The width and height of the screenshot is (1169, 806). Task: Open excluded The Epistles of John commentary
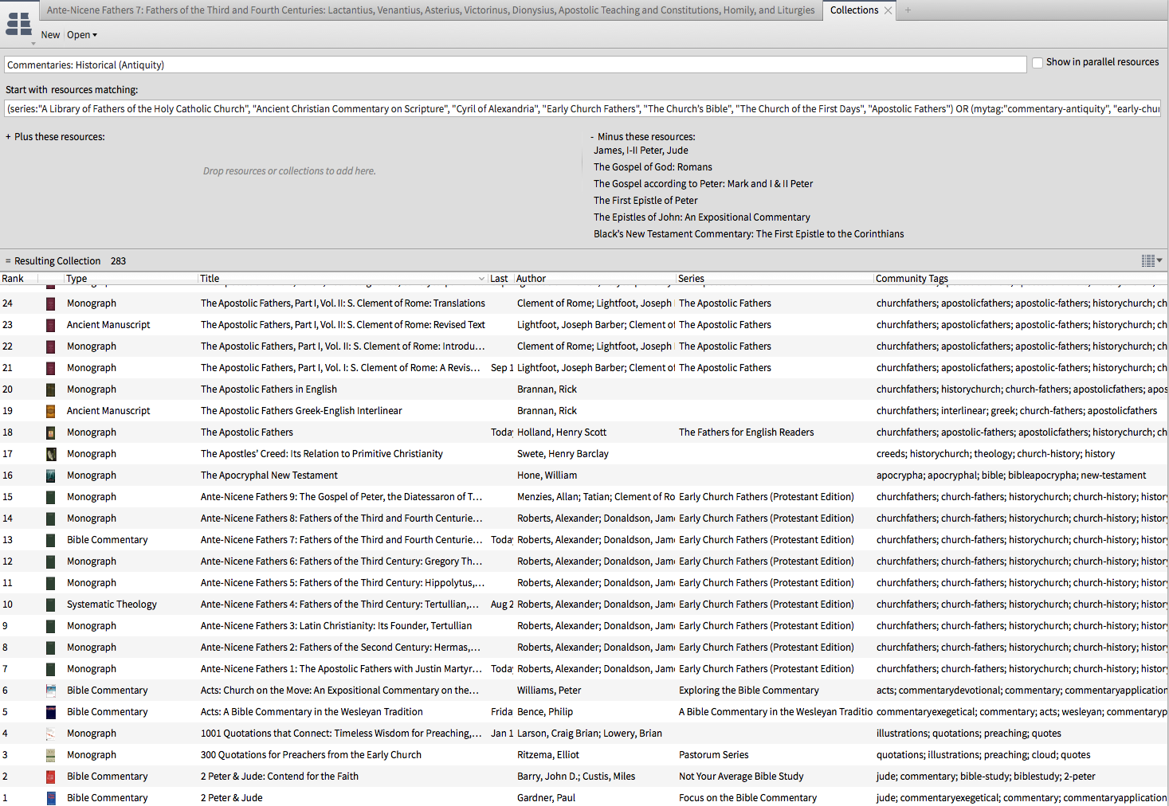pyautogui.click(x=702, y=217)
